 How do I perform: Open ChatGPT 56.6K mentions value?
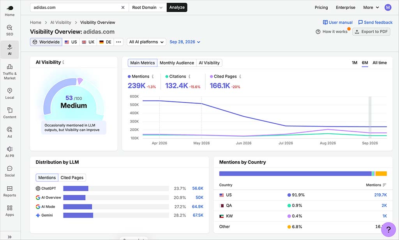[x=198, y=188]
